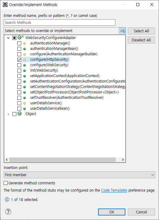Screen dimensions: 159x220
Task: Check the setTrustResolver checkbox
Action: pyautogui.click(x=19, y=98)
